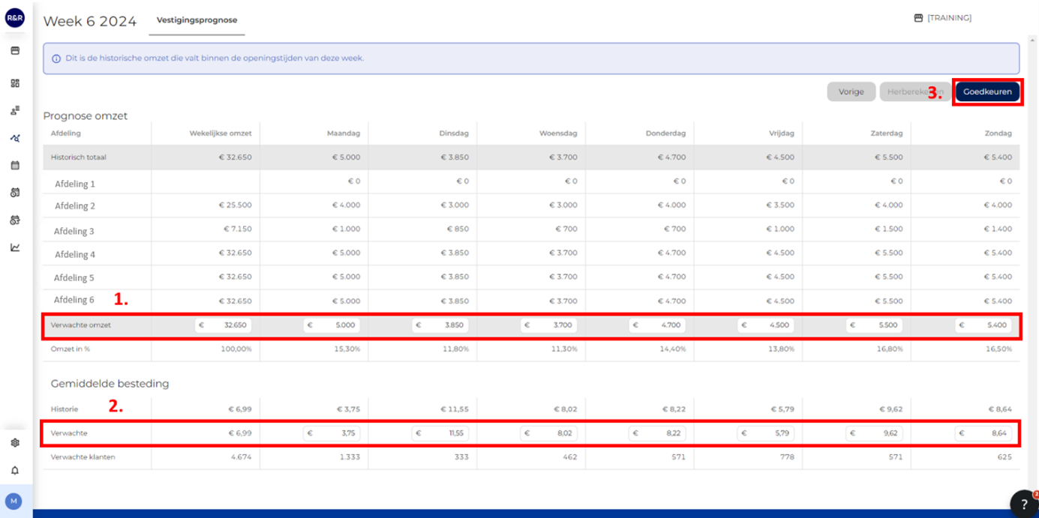Screen dimensions: 1039x518
Task: Click the Goedkeuren button
Action: (x=987, y=92)
